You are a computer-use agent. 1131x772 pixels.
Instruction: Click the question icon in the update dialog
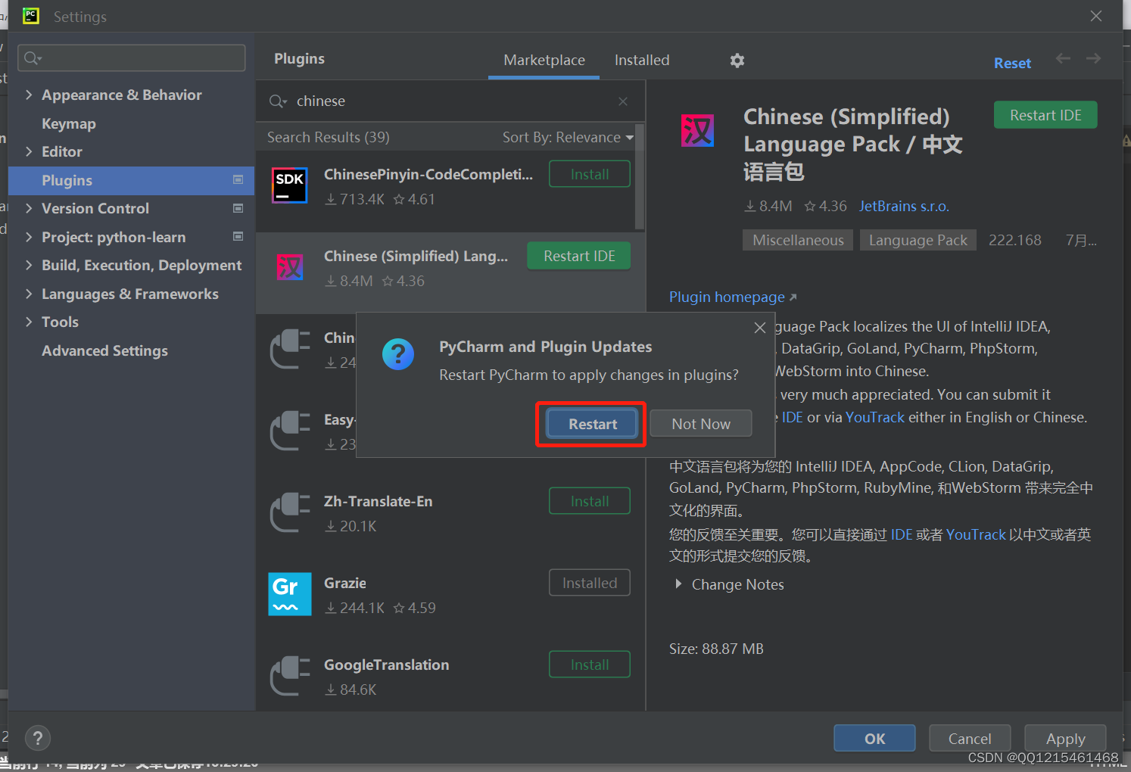pyautogui.click(x=398, y=353)
